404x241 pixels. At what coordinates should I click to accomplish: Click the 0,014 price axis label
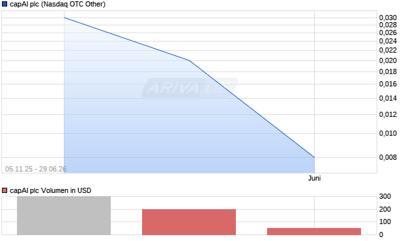pyautogui.click(x=388, y=98)
